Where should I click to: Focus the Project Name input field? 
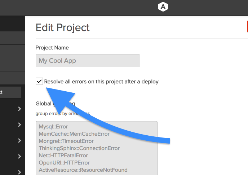[88, 61]
